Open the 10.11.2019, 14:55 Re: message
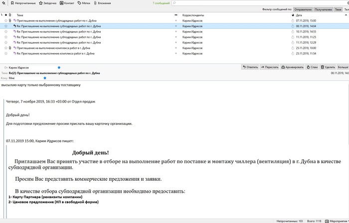The width and height of the screenshot is (349, 223). pyautogui.click(x=59, y=31)
